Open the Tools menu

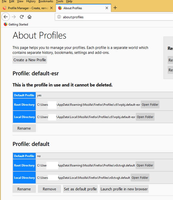[60, 1]
